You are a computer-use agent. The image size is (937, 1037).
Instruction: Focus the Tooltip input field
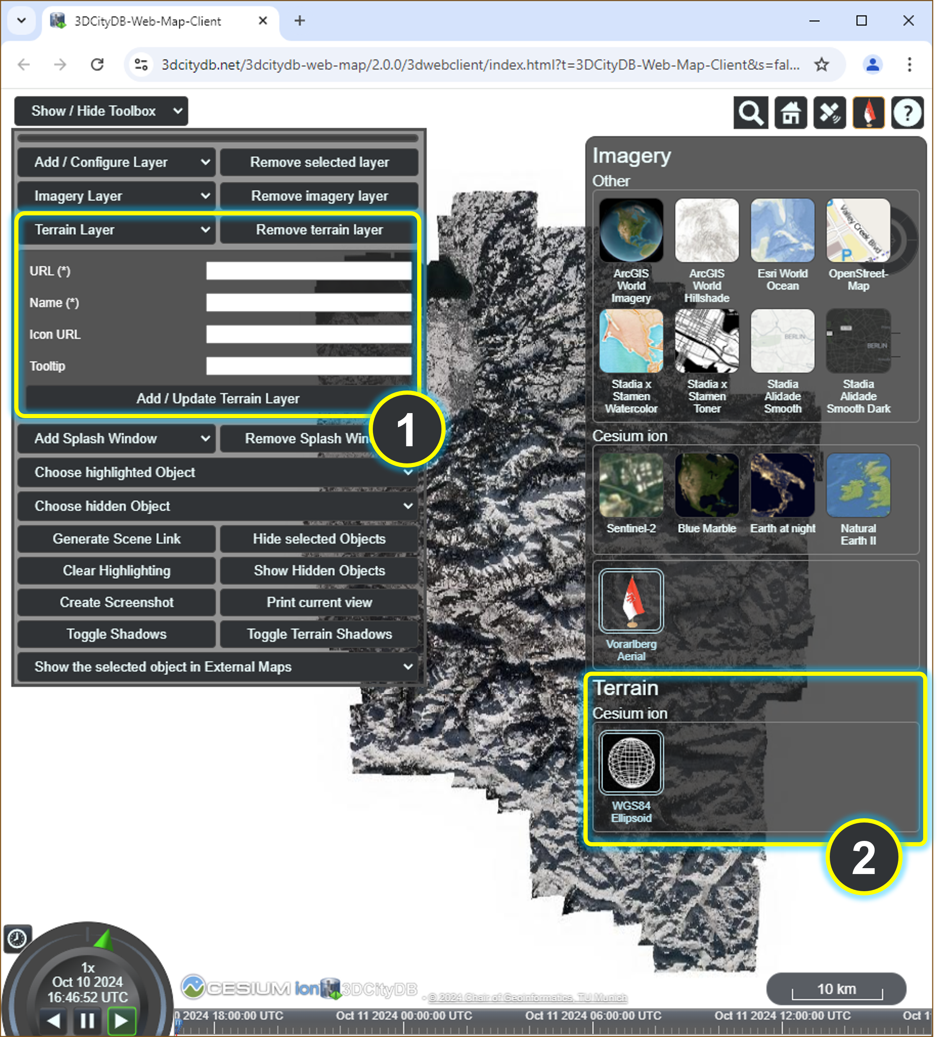[309, 366]
